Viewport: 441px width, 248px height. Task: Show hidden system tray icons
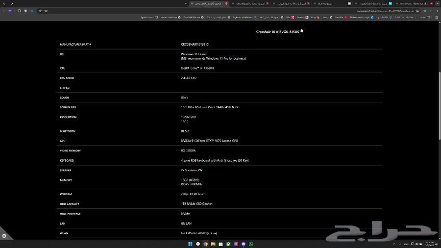tap(394, 244)
